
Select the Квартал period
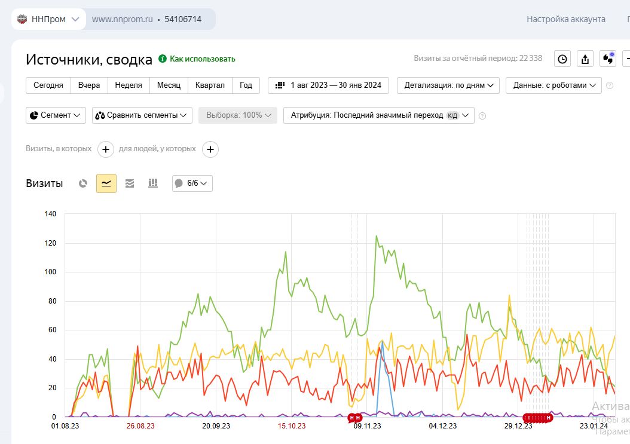pyautogui.click(x=210, y=85)
